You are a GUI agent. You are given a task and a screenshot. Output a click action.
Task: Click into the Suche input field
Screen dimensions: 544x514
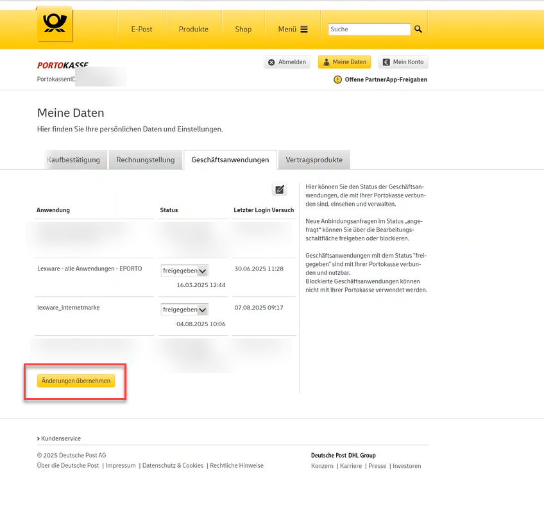coord(369,29)
